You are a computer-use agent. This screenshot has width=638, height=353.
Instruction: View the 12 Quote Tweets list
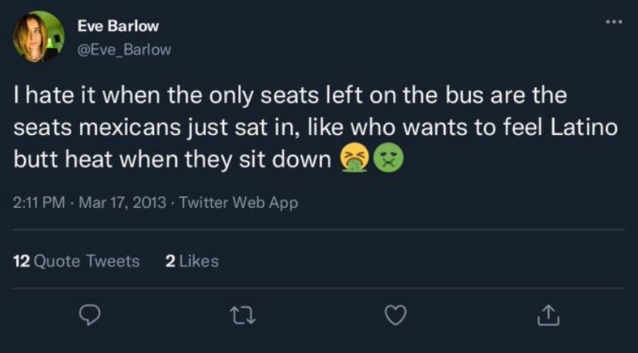pyautogui.click(x=77, y=261)
